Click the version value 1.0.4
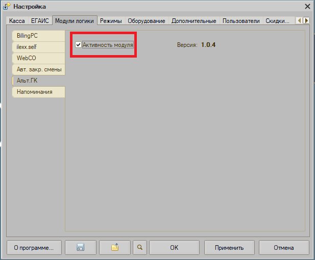This screenshot has height=260, width=315. click(x=208, y=44)
